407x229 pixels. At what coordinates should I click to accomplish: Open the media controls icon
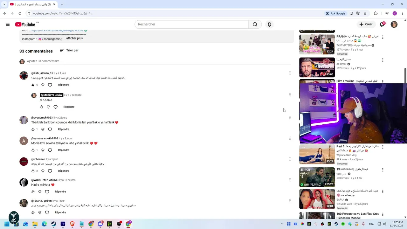(x=387, y=13)
